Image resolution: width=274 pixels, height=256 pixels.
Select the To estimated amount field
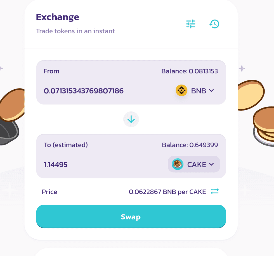point(56,164)
